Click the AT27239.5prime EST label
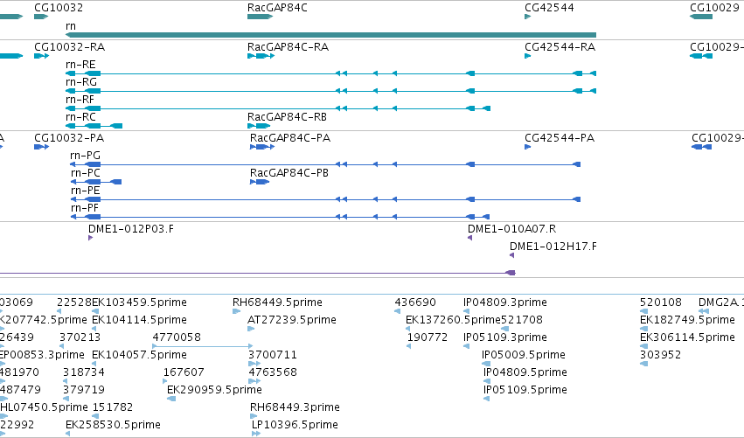 tap(292, 320)
